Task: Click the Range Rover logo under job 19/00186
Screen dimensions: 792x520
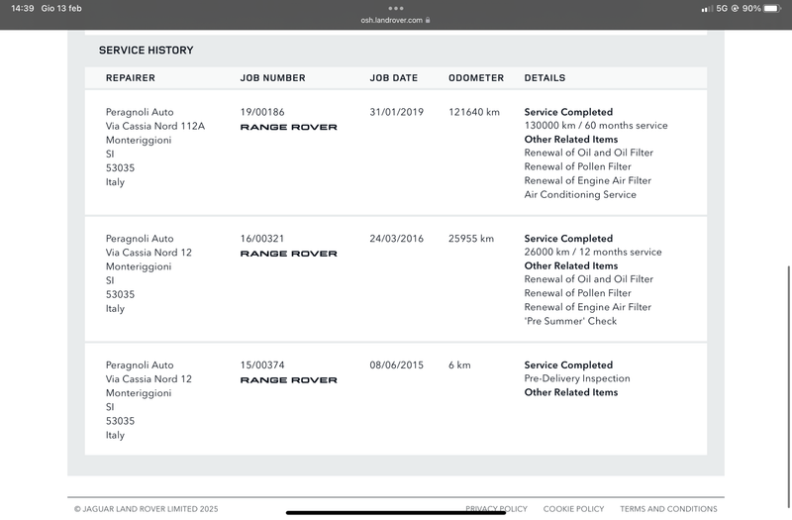Action: pyautogui.click(x=288, y=128)
